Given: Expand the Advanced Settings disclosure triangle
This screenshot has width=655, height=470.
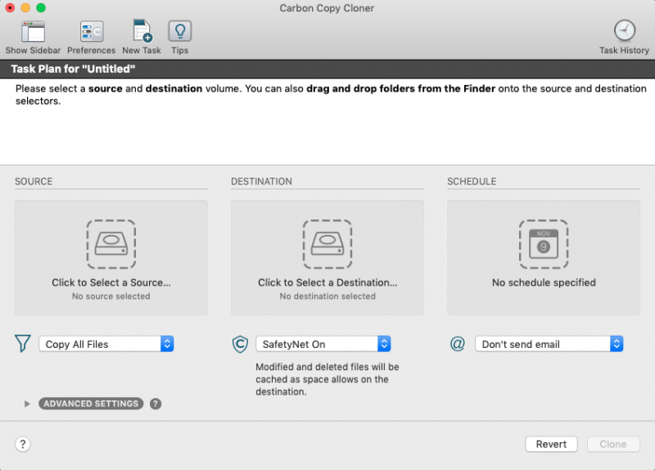Looking at the screenshot, I should pyautogui.click(x=27, y=404).
